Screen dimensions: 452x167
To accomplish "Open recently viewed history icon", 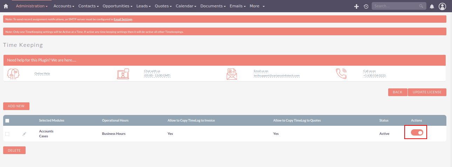I will pyautogui.click(x=366, y=6).
